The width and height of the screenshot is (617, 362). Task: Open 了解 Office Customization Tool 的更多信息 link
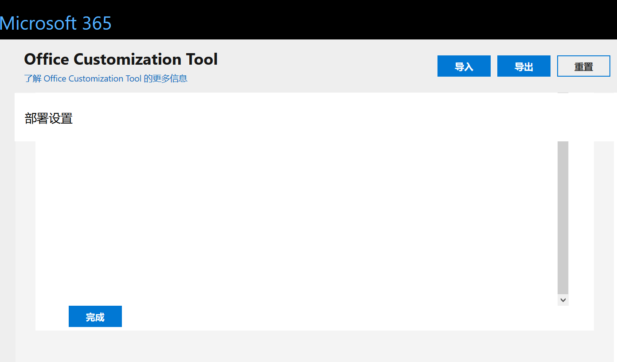(105, 78)
